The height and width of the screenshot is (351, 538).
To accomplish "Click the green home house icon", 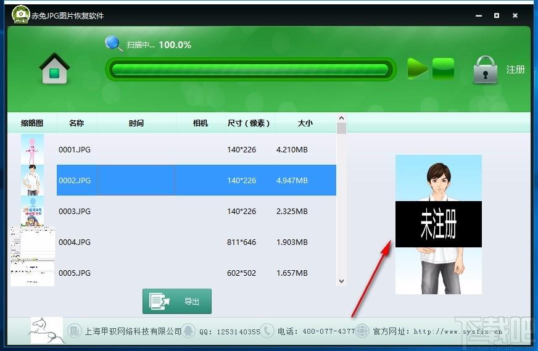I will click(x=54, y=68).
